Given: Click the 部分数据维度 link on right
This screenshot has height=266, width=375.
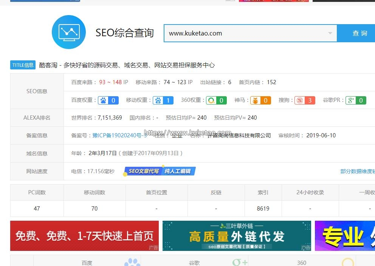Looking at the screenshot, I should pyautogui.click(x=357, y=171).
